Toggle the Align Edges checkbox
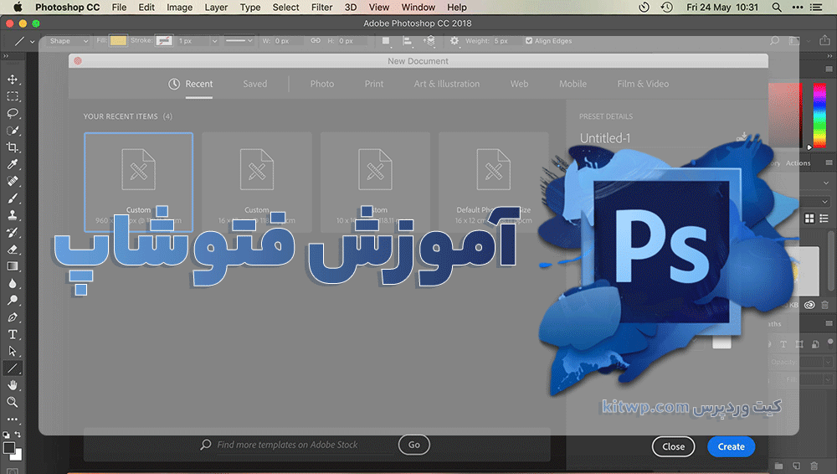 [529, 40]
